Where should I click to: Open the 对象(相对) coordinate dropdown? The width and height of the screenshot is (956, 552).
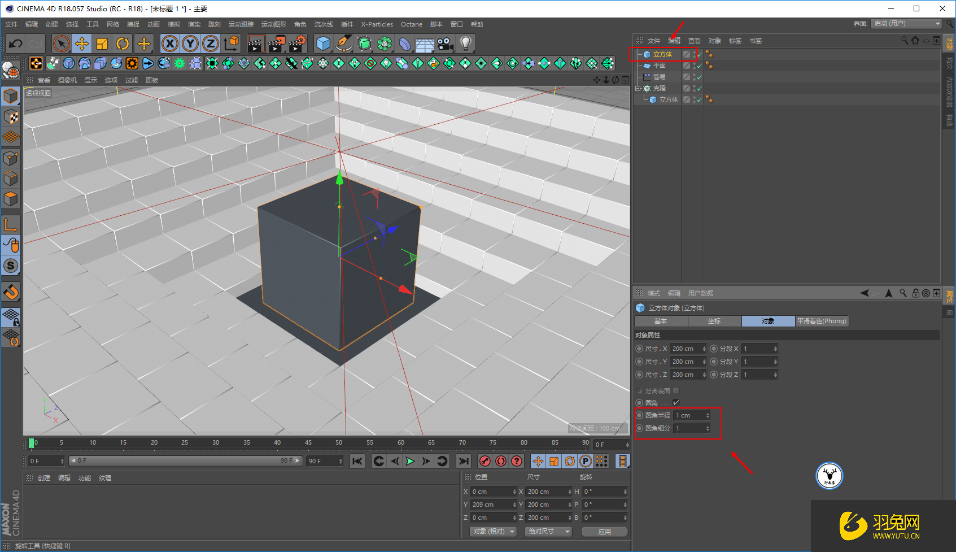[x=493, y=532]
